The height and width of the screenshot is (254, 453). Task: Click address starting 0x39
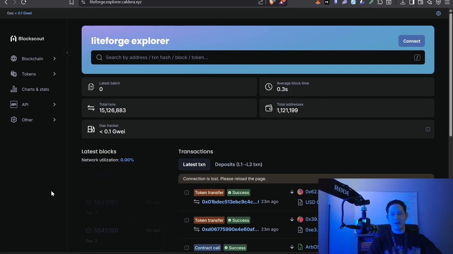pos(311,219)
